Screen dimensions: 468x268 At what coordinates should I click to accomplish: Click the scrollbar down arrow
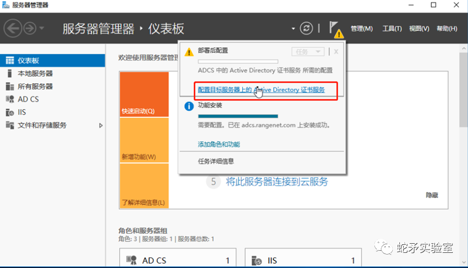coord(464,263)
